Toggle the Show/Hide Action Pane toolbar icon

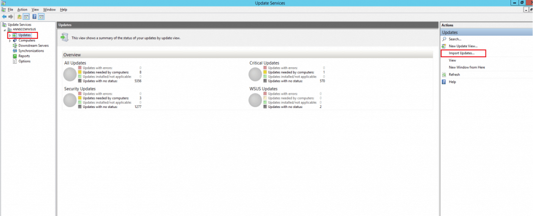point(41,16)
